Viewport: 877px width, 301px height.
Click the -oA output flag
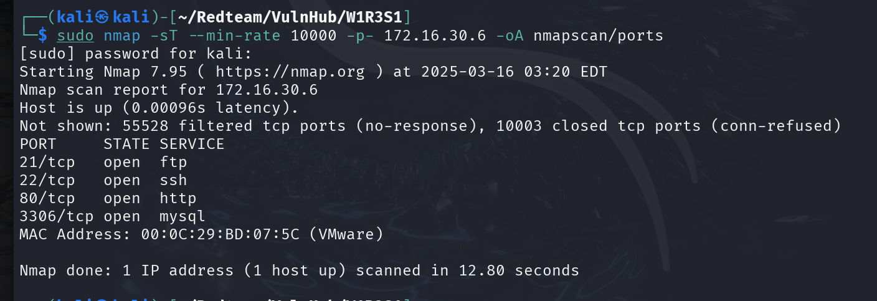pos(510,36)
